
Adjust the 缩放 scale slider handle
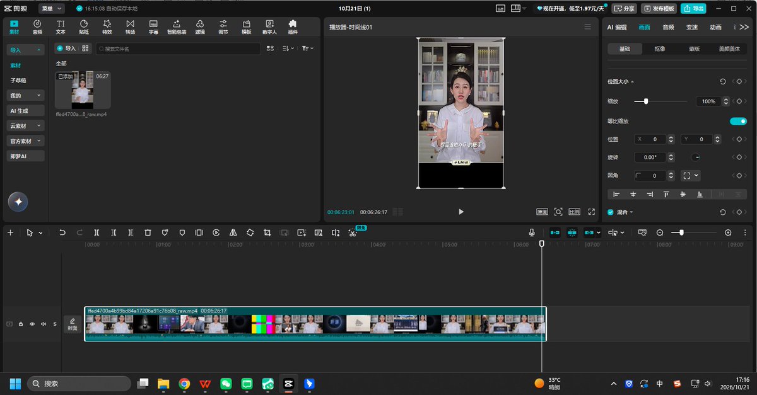point(646,101)
